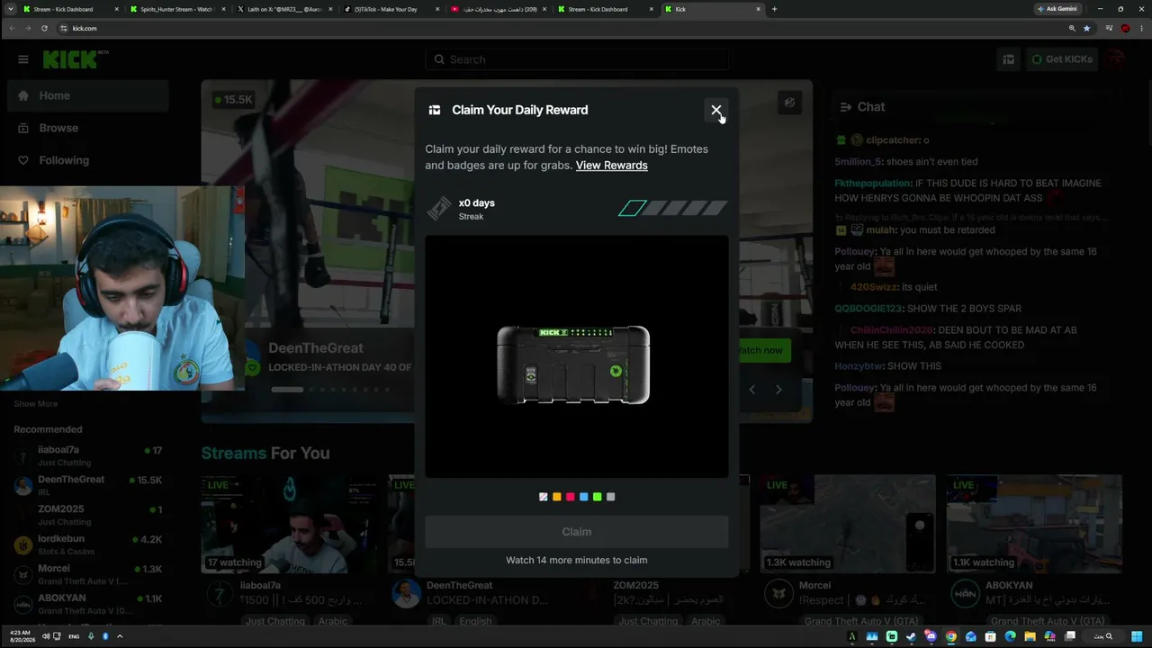
Task: Open recommended channel ABOKYAN
Action: (x=88, y=604)
